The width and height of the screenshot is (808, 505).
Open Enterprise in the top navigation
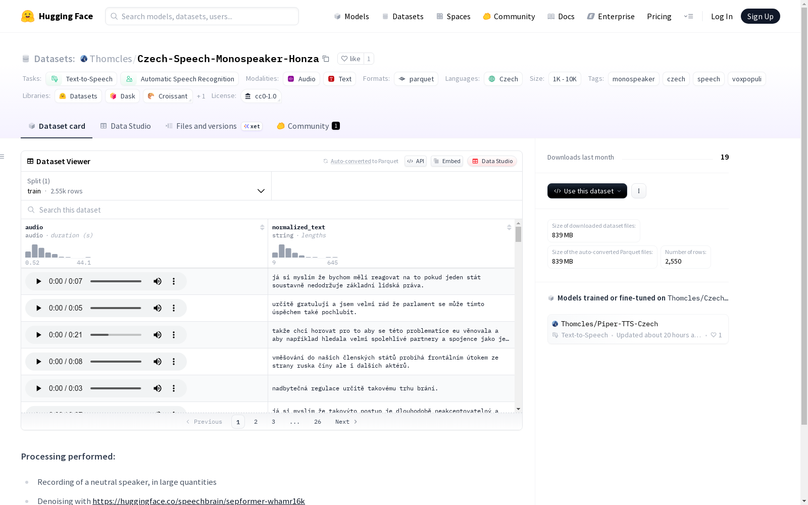click(611, 16)
